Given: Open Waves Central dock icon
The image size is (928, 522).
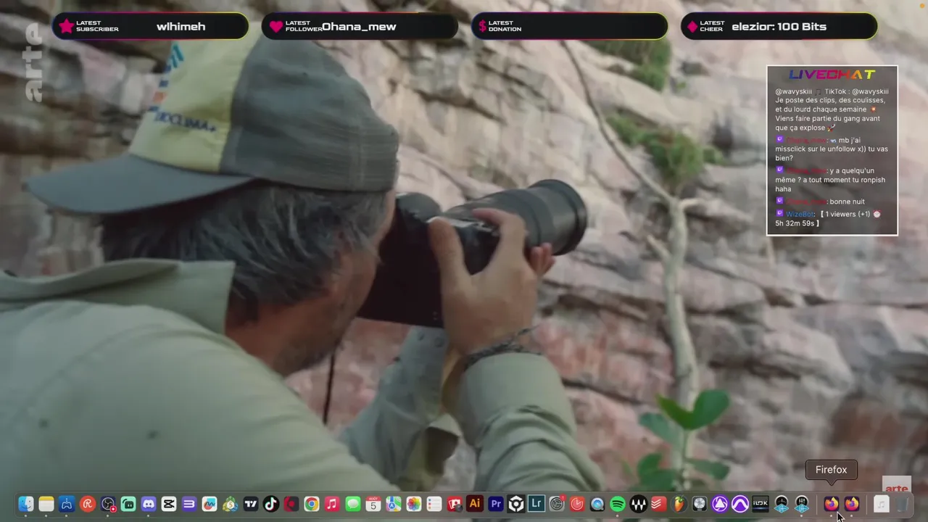Looking at the screenshot, I should point(638,504).
